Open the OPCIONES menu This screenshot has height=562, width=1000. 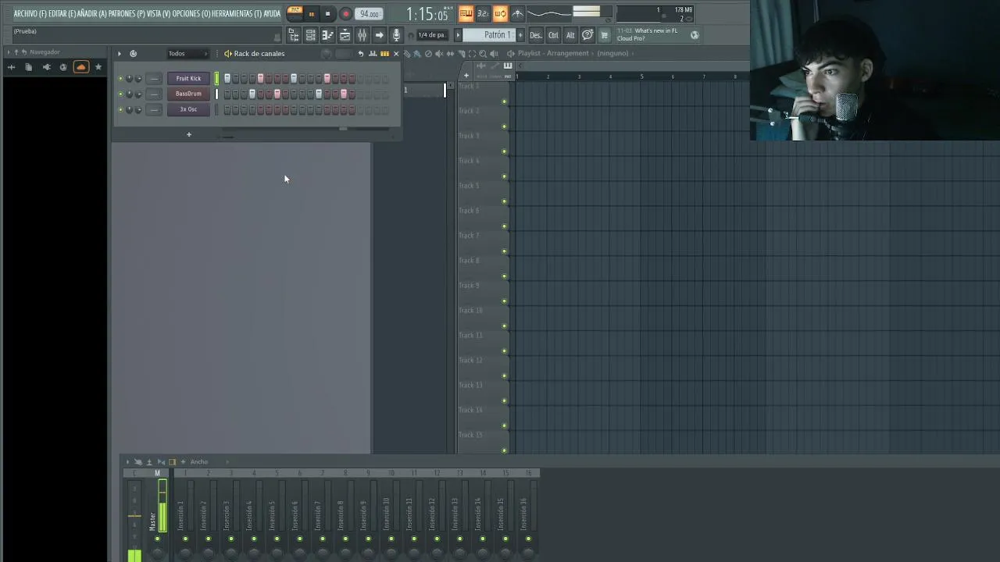(191, 13)
